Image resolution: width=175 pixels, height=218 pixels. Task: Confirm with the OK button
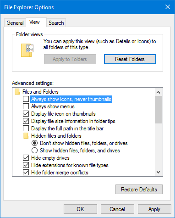point(80,209)
